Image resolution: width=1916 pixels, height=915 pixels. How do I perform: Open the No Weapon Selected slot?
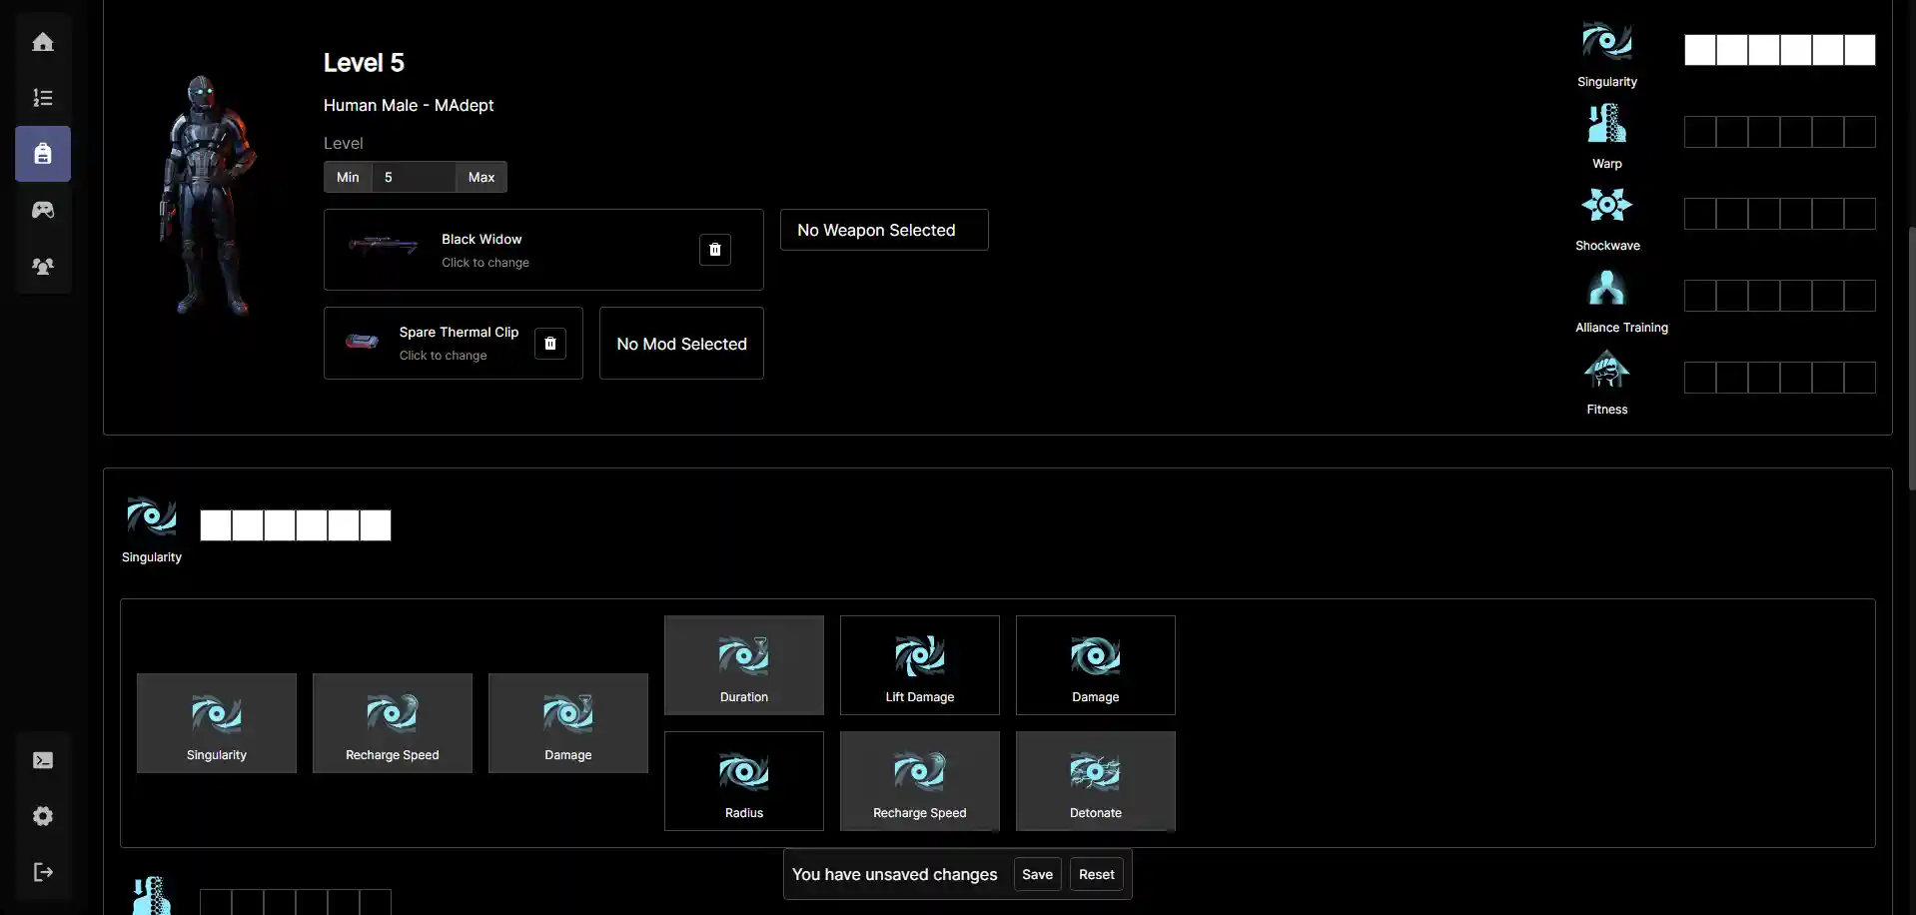point(884,230)
